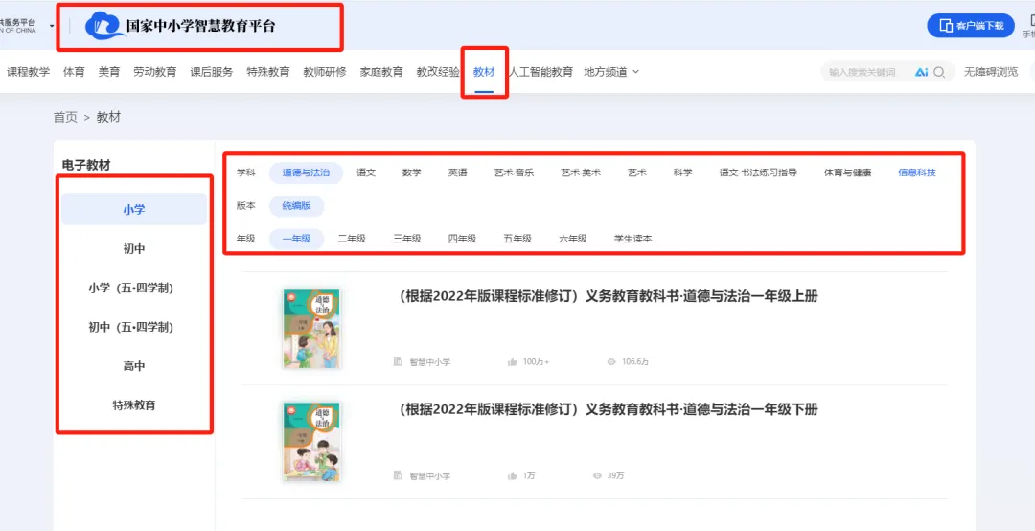Choose the 语文·书法练习指导 subject filter

(758, 173)
